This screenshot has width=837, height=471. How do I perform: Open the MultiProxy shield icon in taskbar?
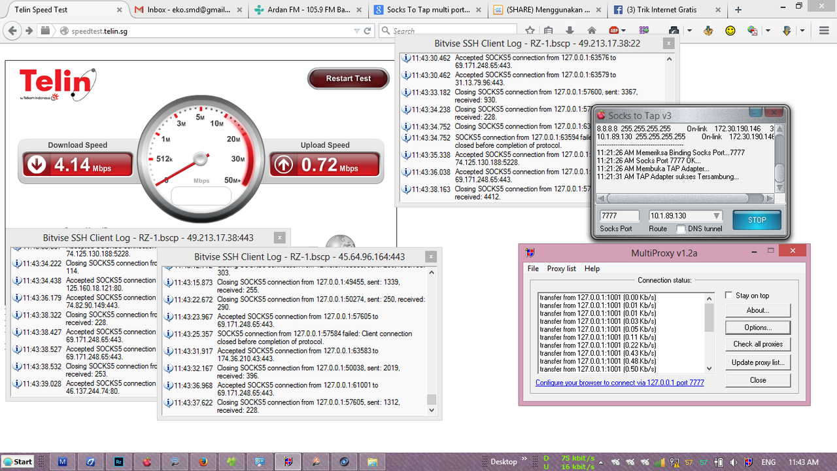288,462
